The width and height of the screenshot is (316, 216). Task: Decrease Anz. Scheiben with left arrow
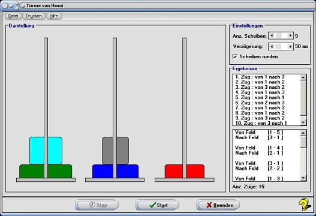pos(272,35)
